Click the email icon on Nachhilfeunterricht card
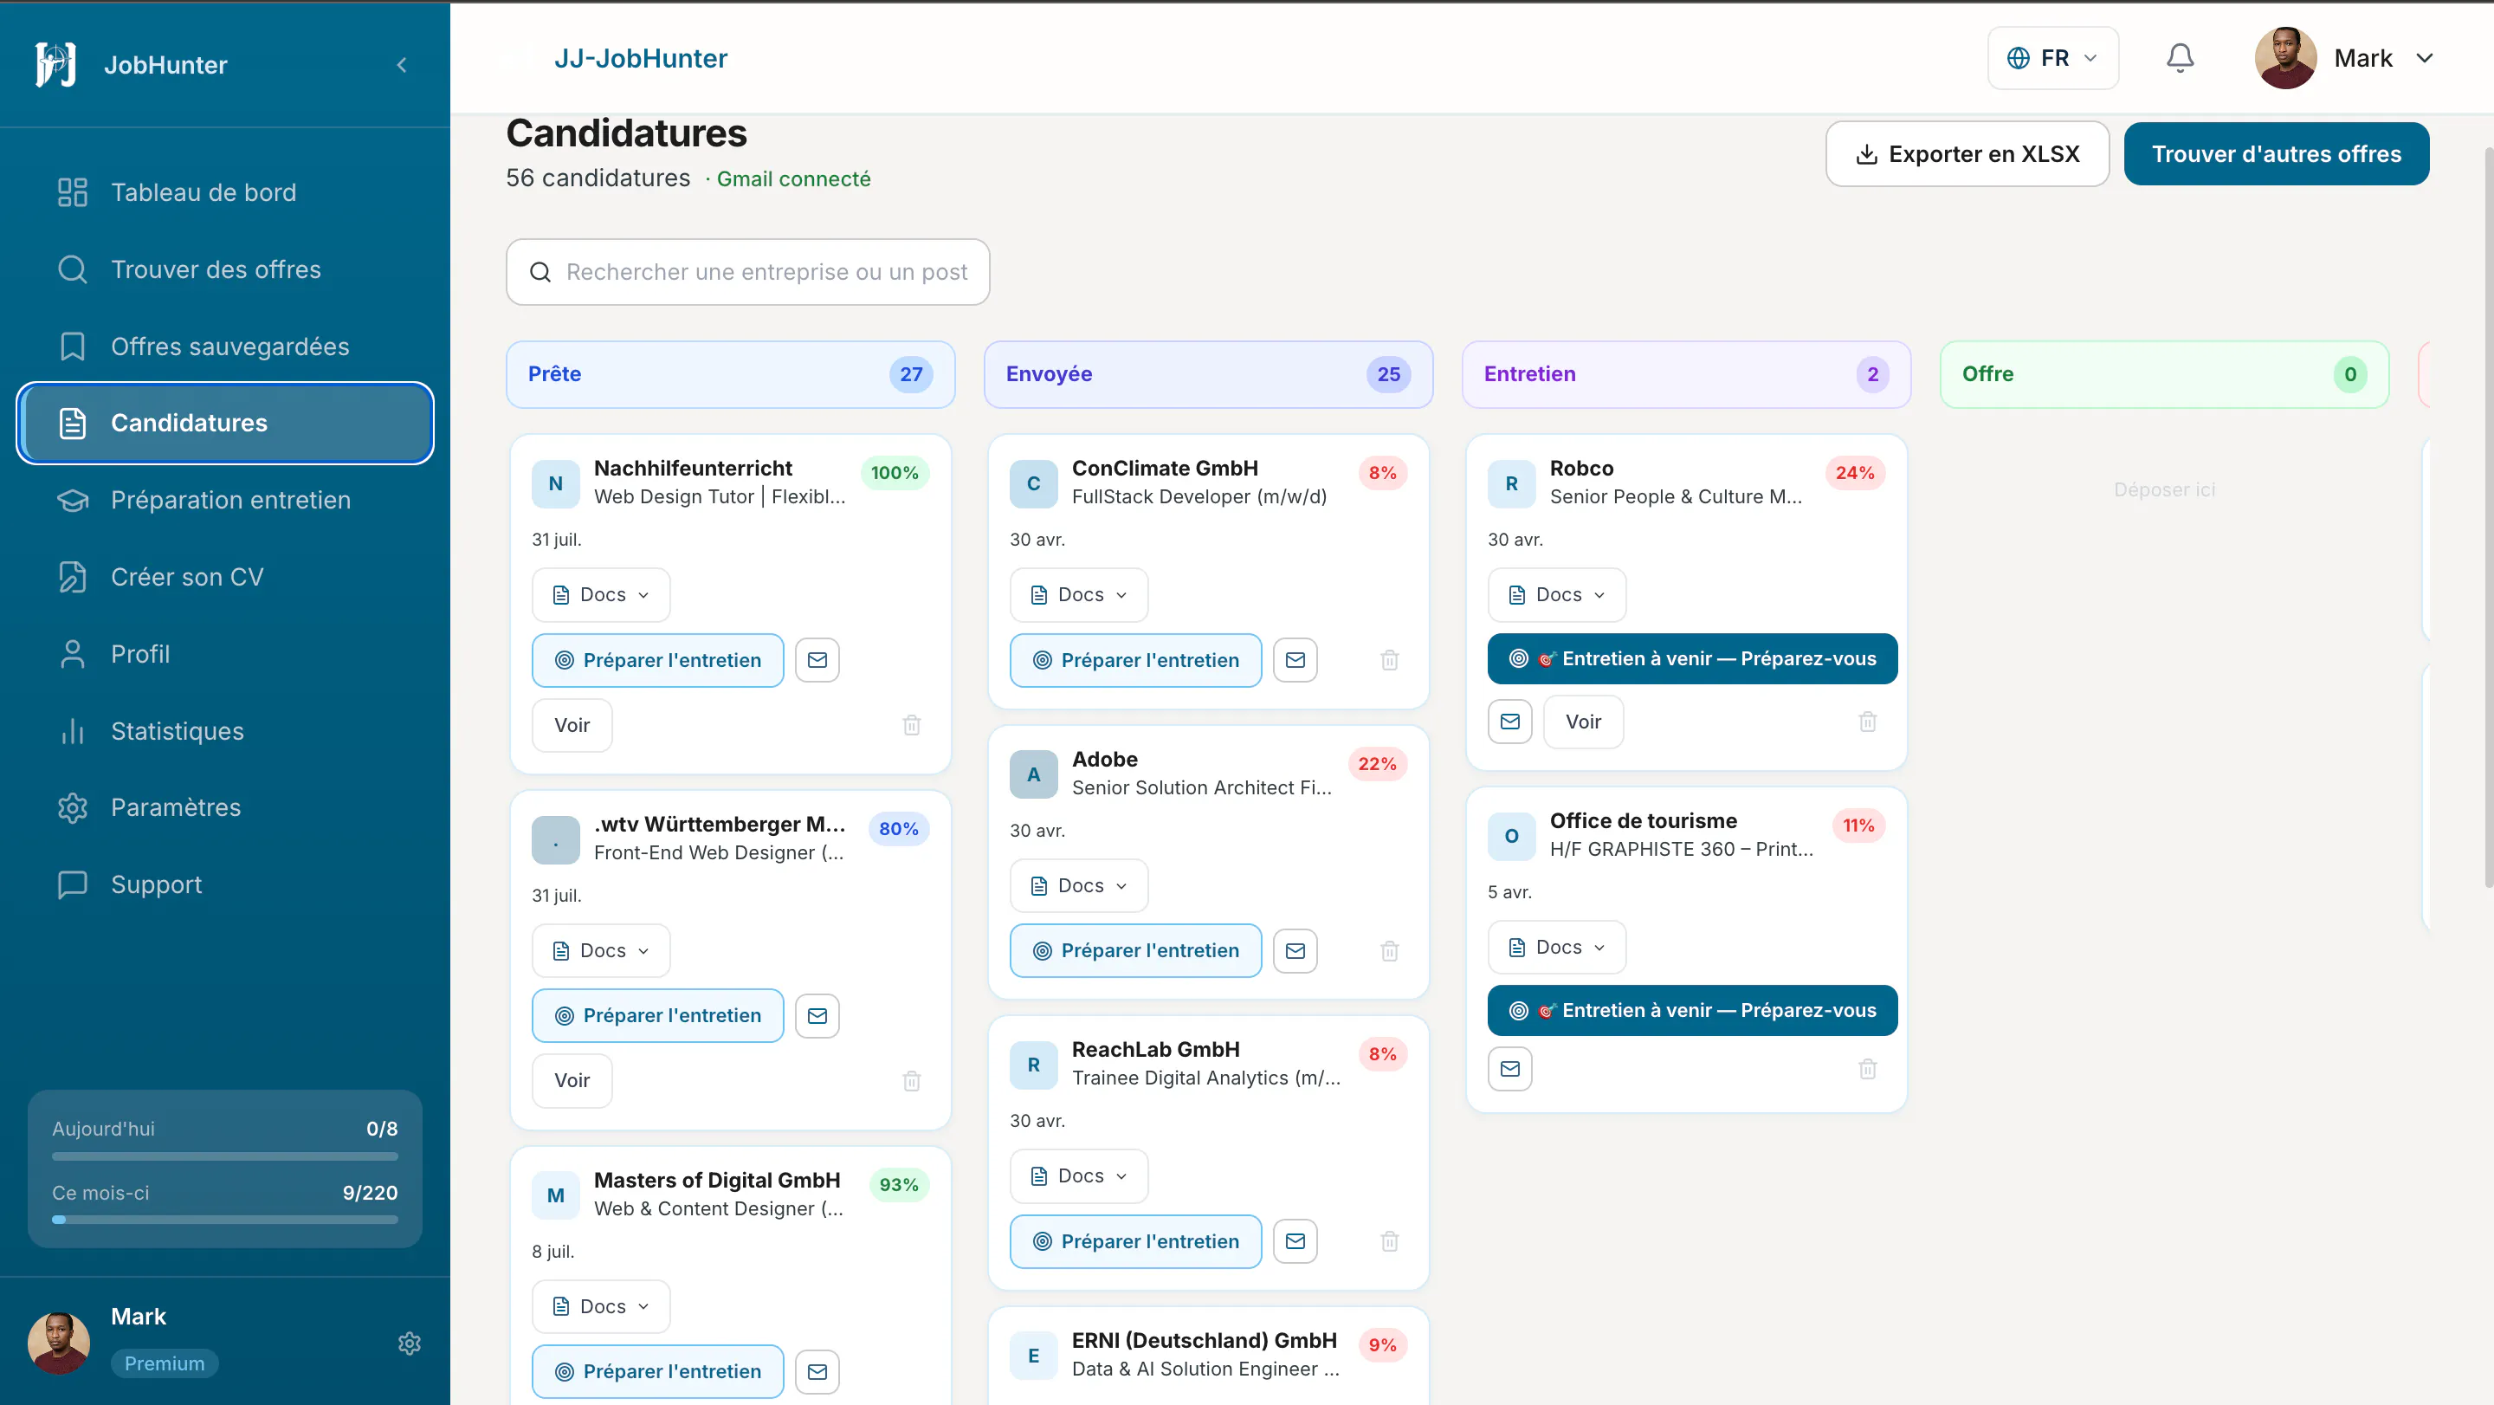Image resolution: width=2494 pixels, height=1405 pixels. [x=817, y=659]
